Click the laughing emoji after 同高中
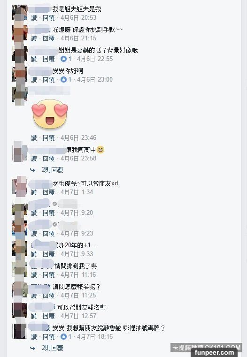Image resolution: width=247 pixels, height=357 pixels. coord(100,150)
